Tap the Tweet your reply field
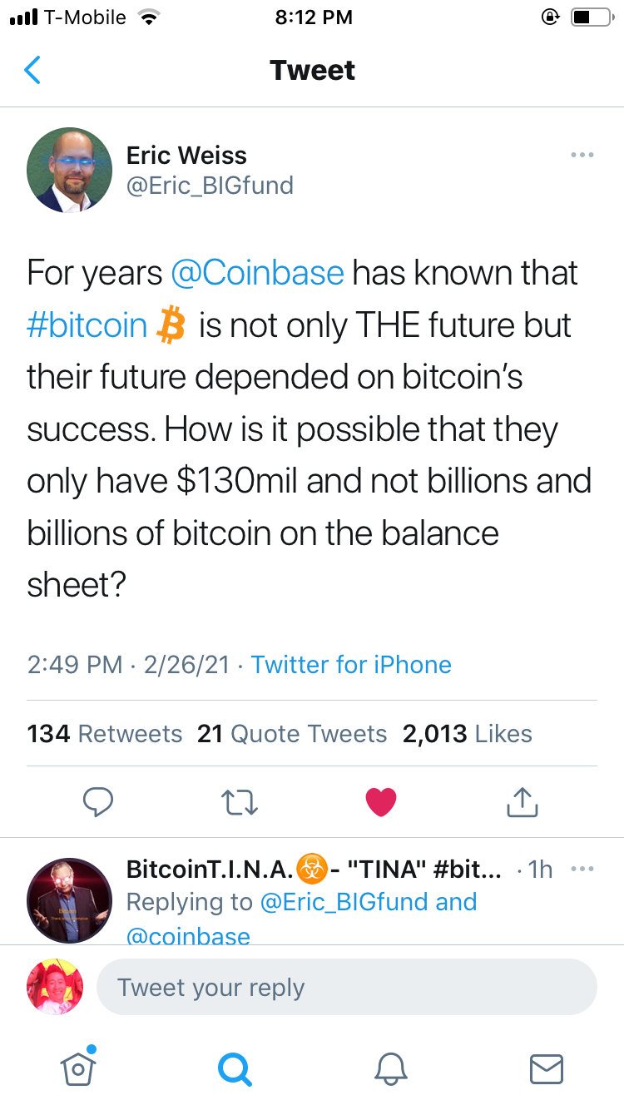Image resolution: width=624 pixels, height=1110 pixels. pyautogui.click(x=346, y=988)
